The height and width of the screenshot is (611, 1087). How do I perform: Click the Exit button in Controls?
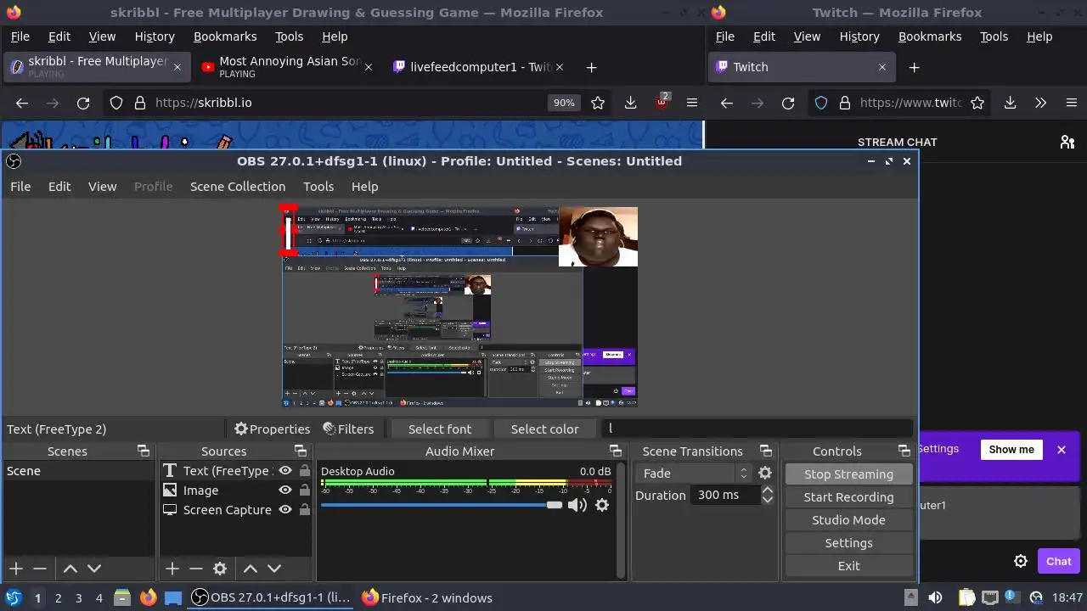tap(848, 566)
